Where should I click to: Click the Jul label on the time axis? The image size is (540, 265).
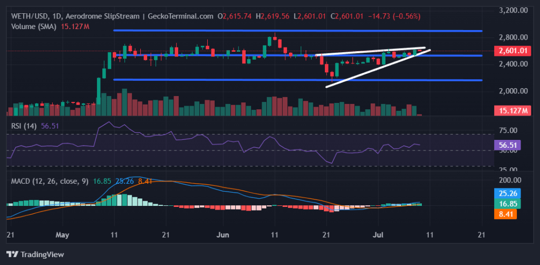click(378, 233)
